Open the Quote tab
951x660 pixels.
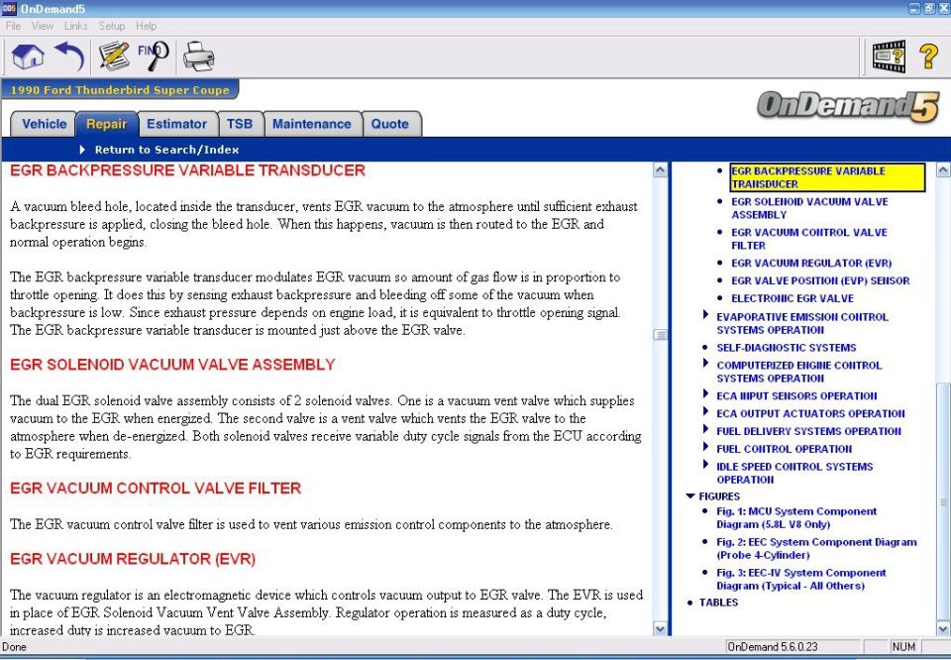(x=390, y=124)
